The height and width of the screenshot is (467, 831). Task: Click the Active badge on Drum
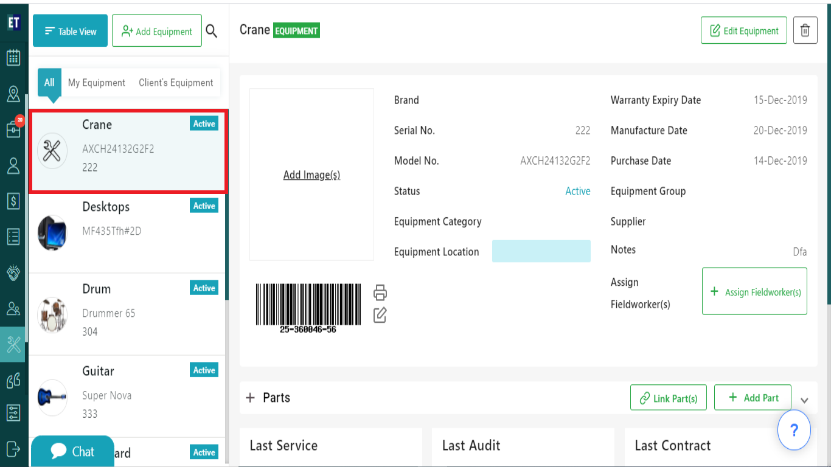[x=204, y=288]
